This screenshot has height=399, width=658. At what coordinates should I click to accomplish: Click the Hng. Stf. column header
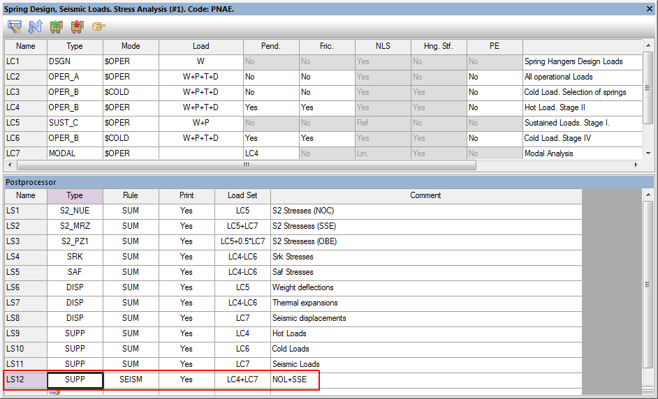click(x=439, y=46)
